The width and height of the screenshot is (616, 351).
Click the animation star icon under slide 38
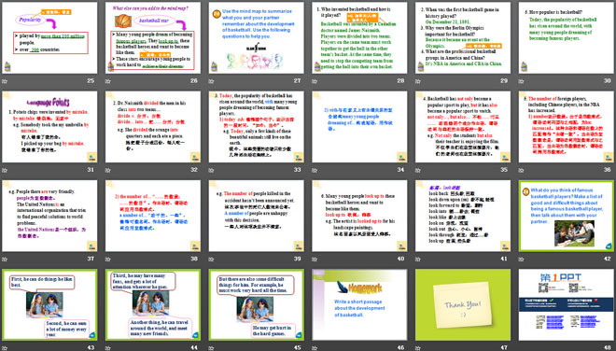(107, 259)
